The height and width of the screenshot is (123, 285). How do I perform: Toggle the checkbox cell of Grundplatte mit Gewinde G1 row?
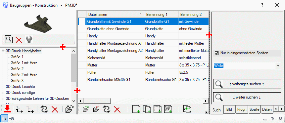coord(82,21)
